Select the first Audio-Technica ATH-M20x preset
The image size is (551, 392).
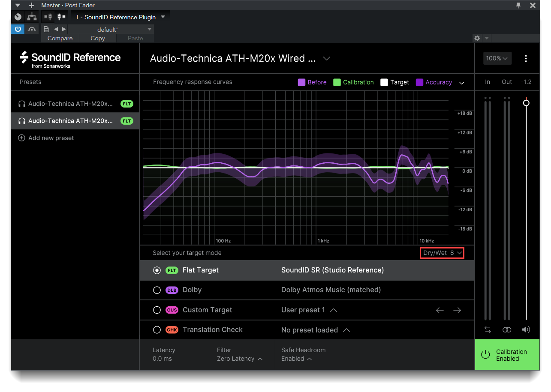tap(75, 104)
